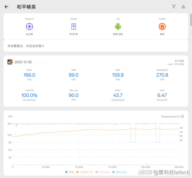Tap the 100.0% Smoothness value
The width and height of the screenshot is (192, 178).
pyautogui.click(x=29, y=95)
